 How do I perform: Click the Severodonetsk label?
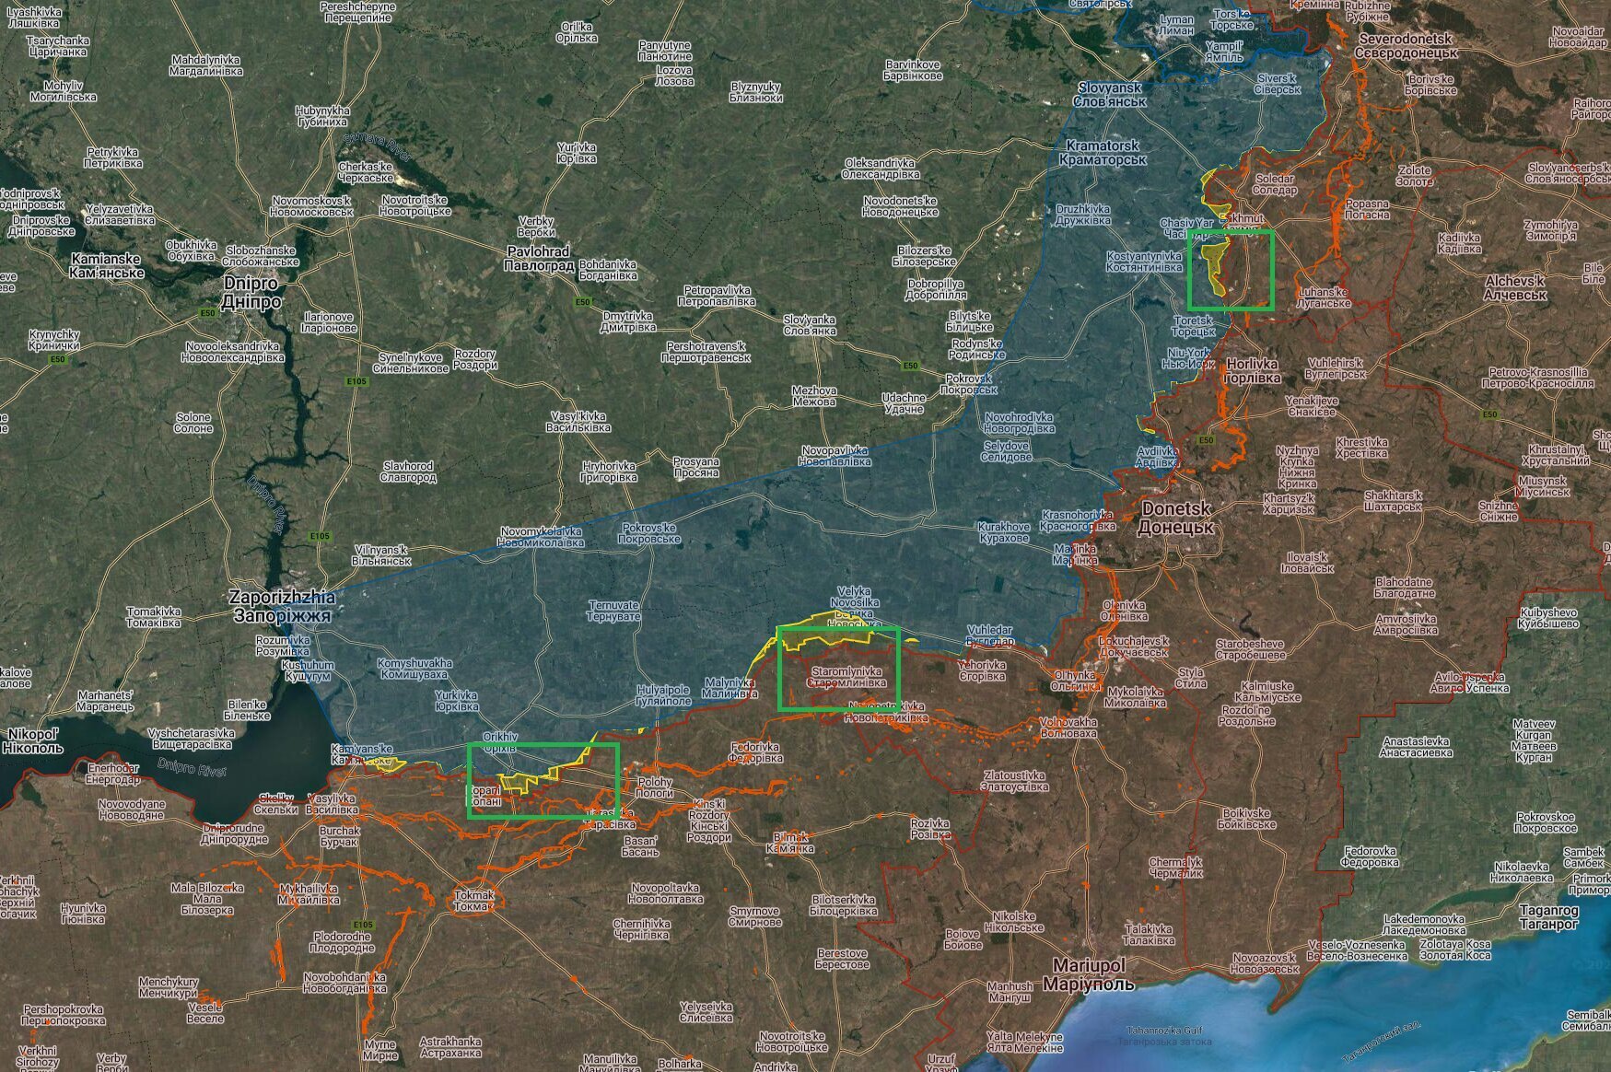(1405, 45)
